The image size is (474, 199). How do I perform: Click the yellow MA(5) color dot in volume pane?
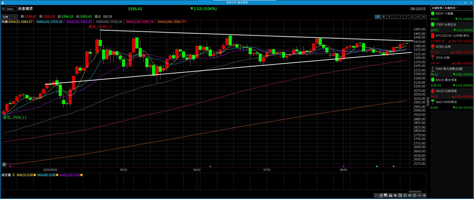35,175
